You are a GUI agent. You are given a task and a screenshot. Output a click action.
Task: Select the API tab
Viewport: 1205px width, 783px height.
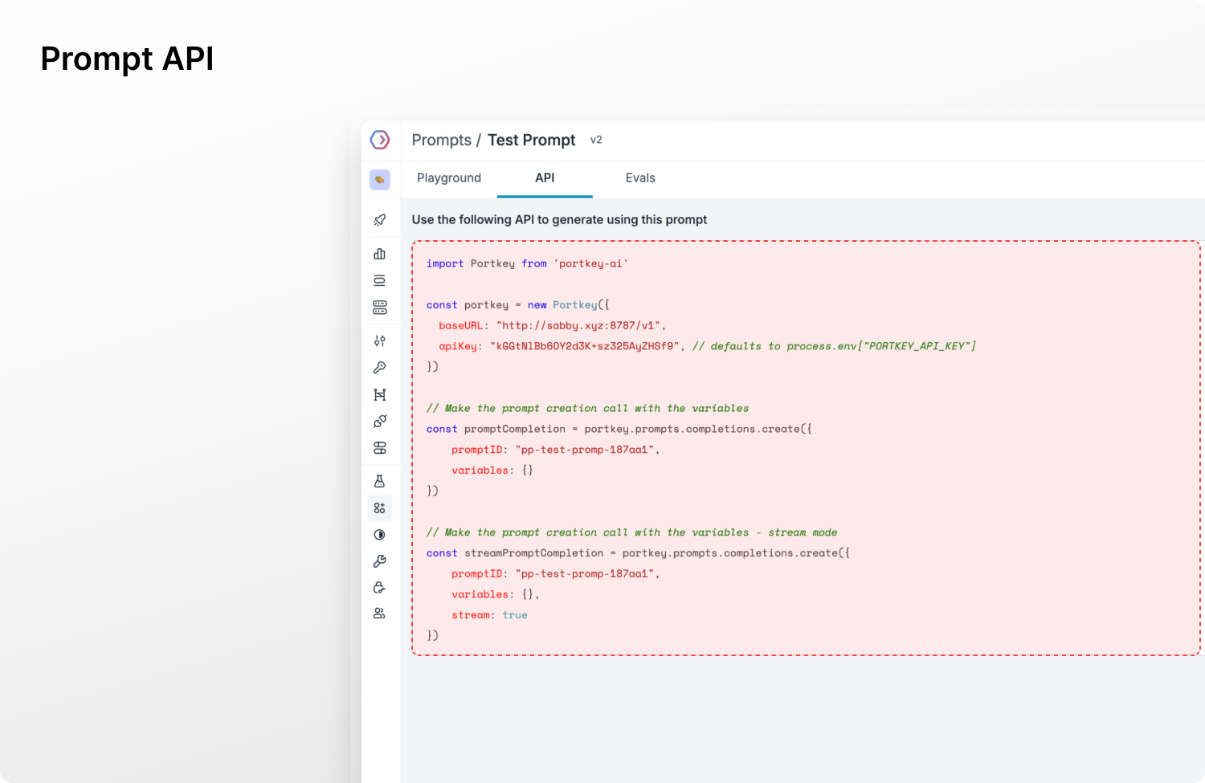[545, 178]
